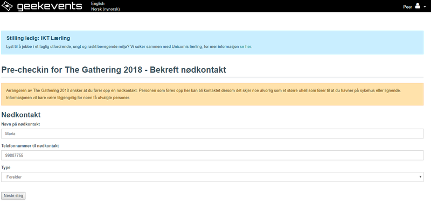Click the geekevents wordmark text
Viewport: 431px width, 210px height.
(50, 6)
